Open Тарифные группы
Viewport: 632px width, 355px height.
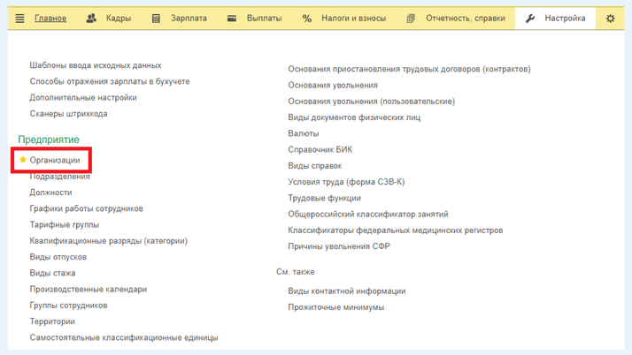pos(64,224)
